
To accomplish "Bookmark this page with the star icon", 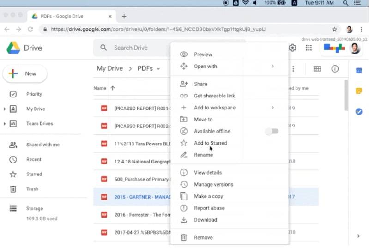I will (x=334, y=29).
